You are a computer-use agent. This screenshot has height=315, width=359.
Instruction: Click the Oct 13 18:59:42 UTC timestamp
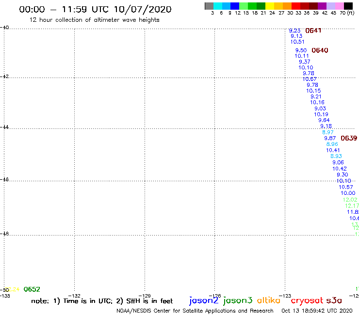tap(317, 311)
